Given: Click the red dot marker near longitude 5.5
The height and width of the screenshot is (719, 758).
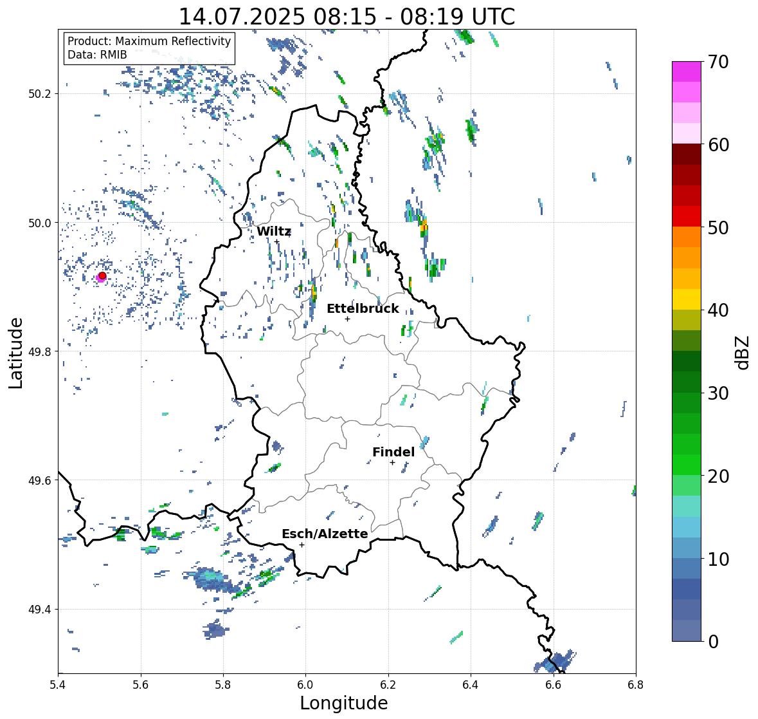Looking at the screenshot, I should [x=102, y=275].
